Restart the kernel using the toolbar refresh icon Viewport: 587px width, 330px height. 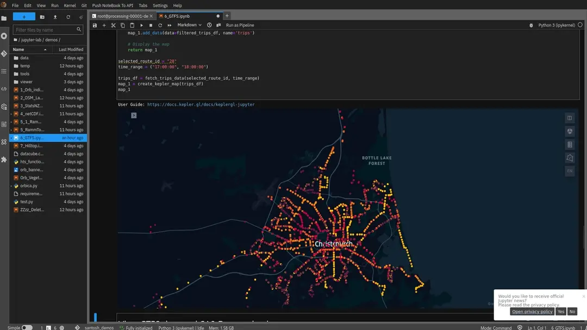[160, 25]
